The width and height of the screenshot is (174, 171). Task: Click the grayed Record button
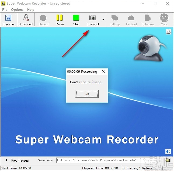click(43, 20)
